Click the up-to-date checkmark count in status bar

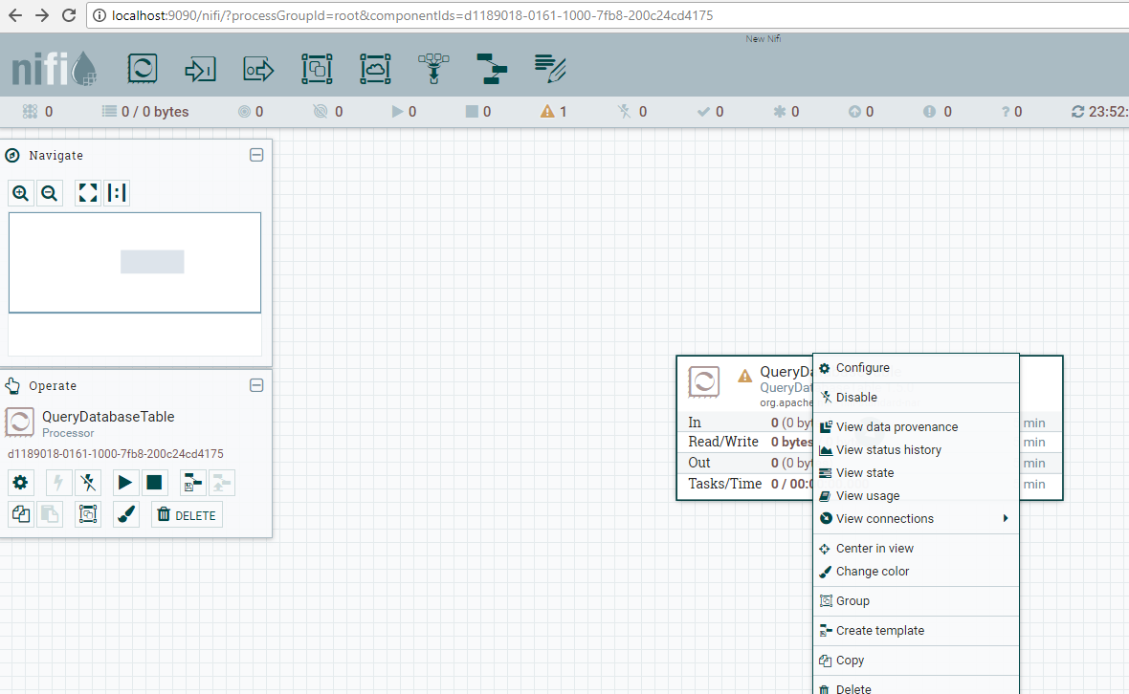click(711, 112)
